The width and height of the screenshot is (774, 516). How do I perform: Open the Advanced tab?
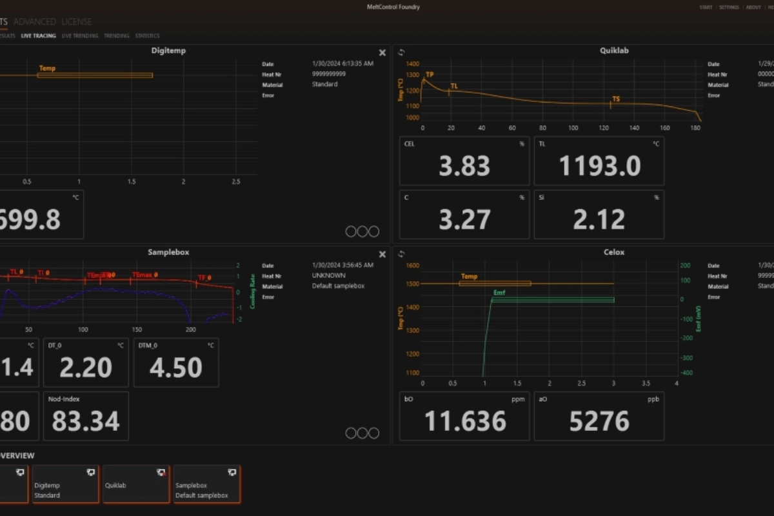[34, 22]
